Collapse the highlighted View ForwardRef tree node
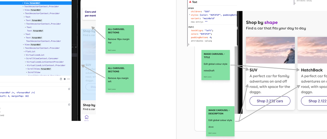Image resolution: width=327 pixels, height=139 pixels. (23, 3)
